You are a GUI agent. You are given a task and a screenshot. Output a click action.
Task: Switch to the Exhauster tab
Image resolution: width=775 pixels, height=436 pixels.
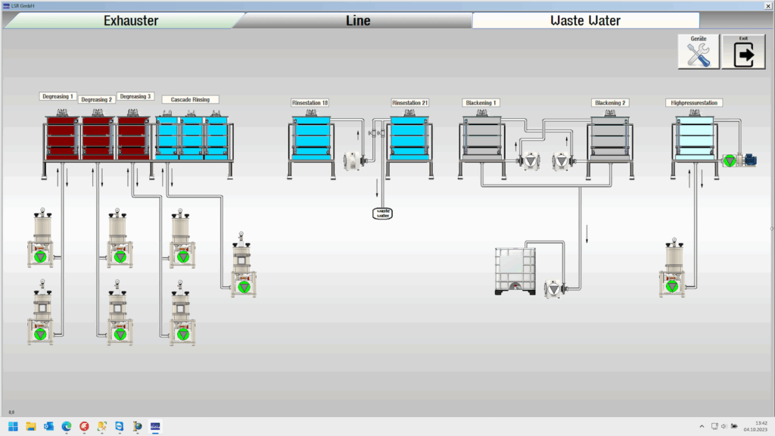tap(131, 20)
